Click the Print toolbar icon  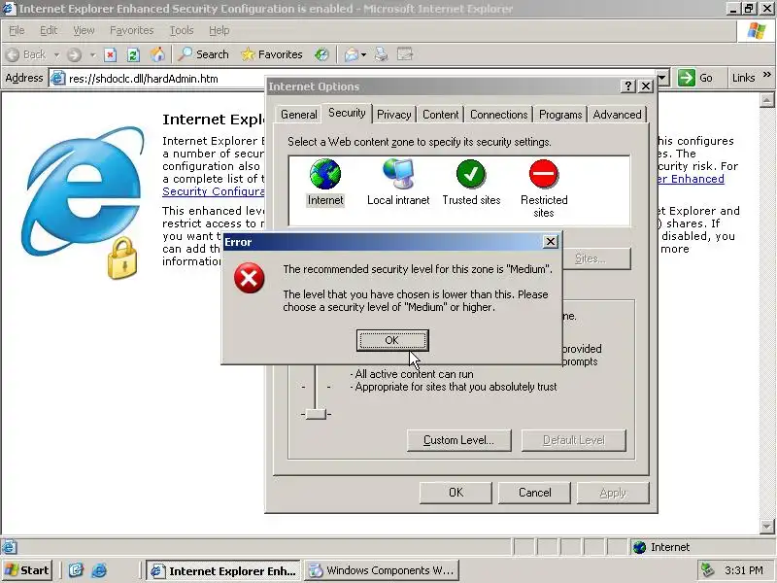click(381, 54)
